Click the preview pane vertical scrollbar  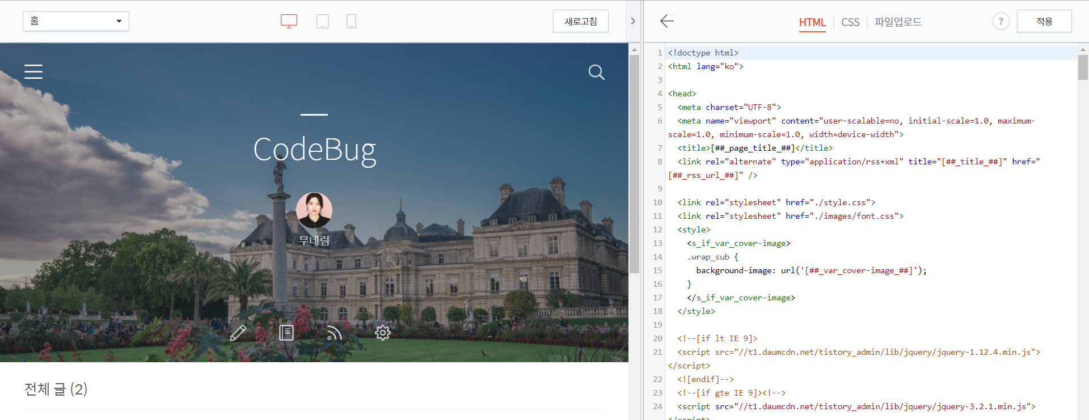[634, 164]
